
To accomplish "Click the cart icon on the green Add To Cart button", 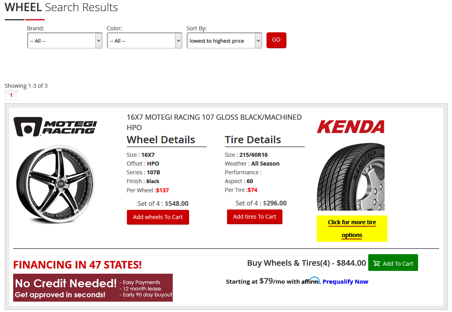I will (376, 263).
